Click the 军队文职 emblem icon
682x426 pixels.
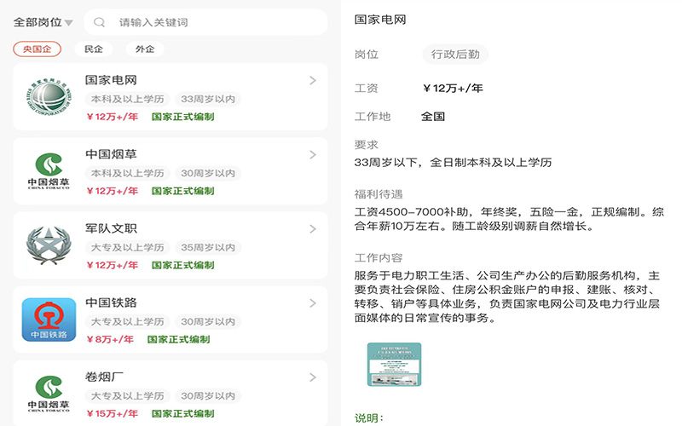coord(49,245)
